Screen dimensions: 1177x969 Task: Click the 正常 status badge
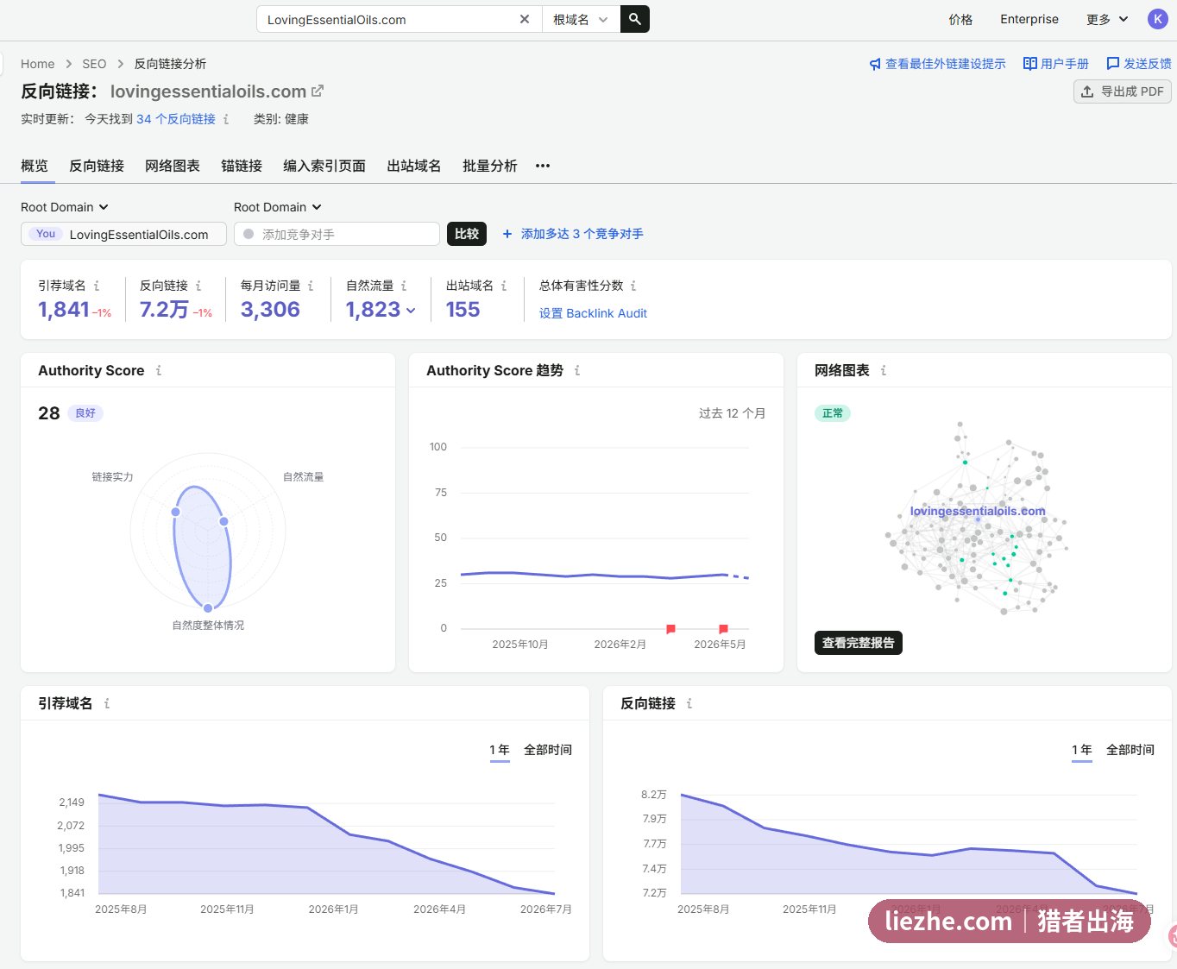(x=833, y=413)
